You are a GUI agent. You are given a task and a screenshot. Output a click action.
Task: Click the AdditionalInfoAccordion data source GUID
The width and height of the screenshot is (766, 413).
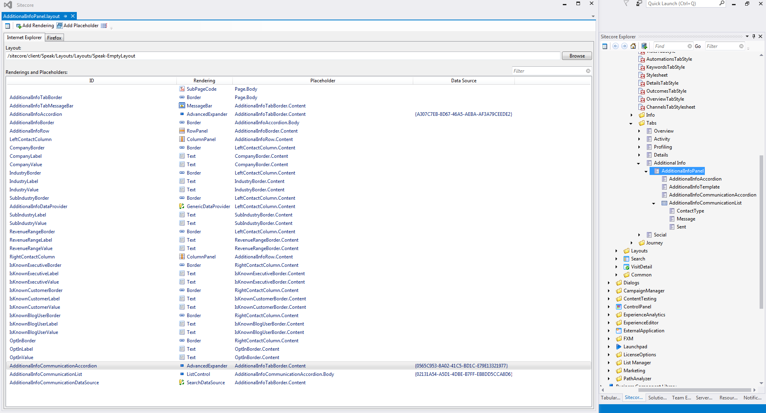[x=464, y=114]
